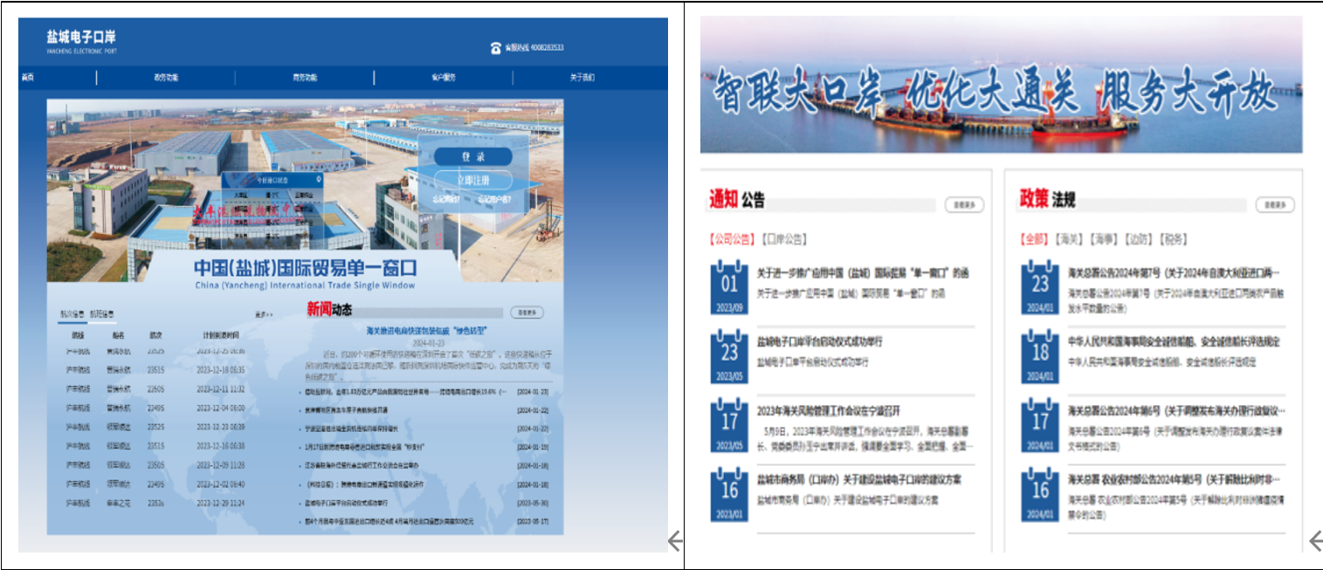Click the 17 2023/05 calendar icon in notices

tap(729, 425)
